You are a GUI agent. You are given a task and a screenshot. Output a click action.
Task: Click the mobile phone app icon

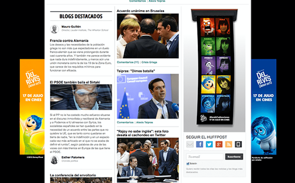click(238, 144)
